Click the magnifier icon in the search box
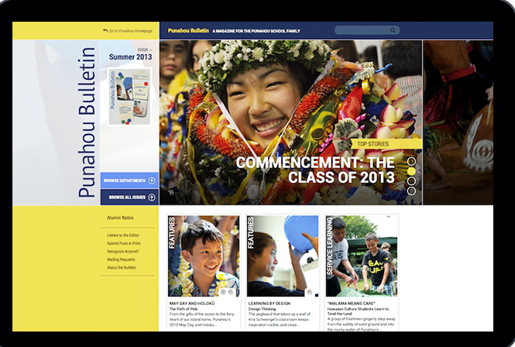 [393, 30]
